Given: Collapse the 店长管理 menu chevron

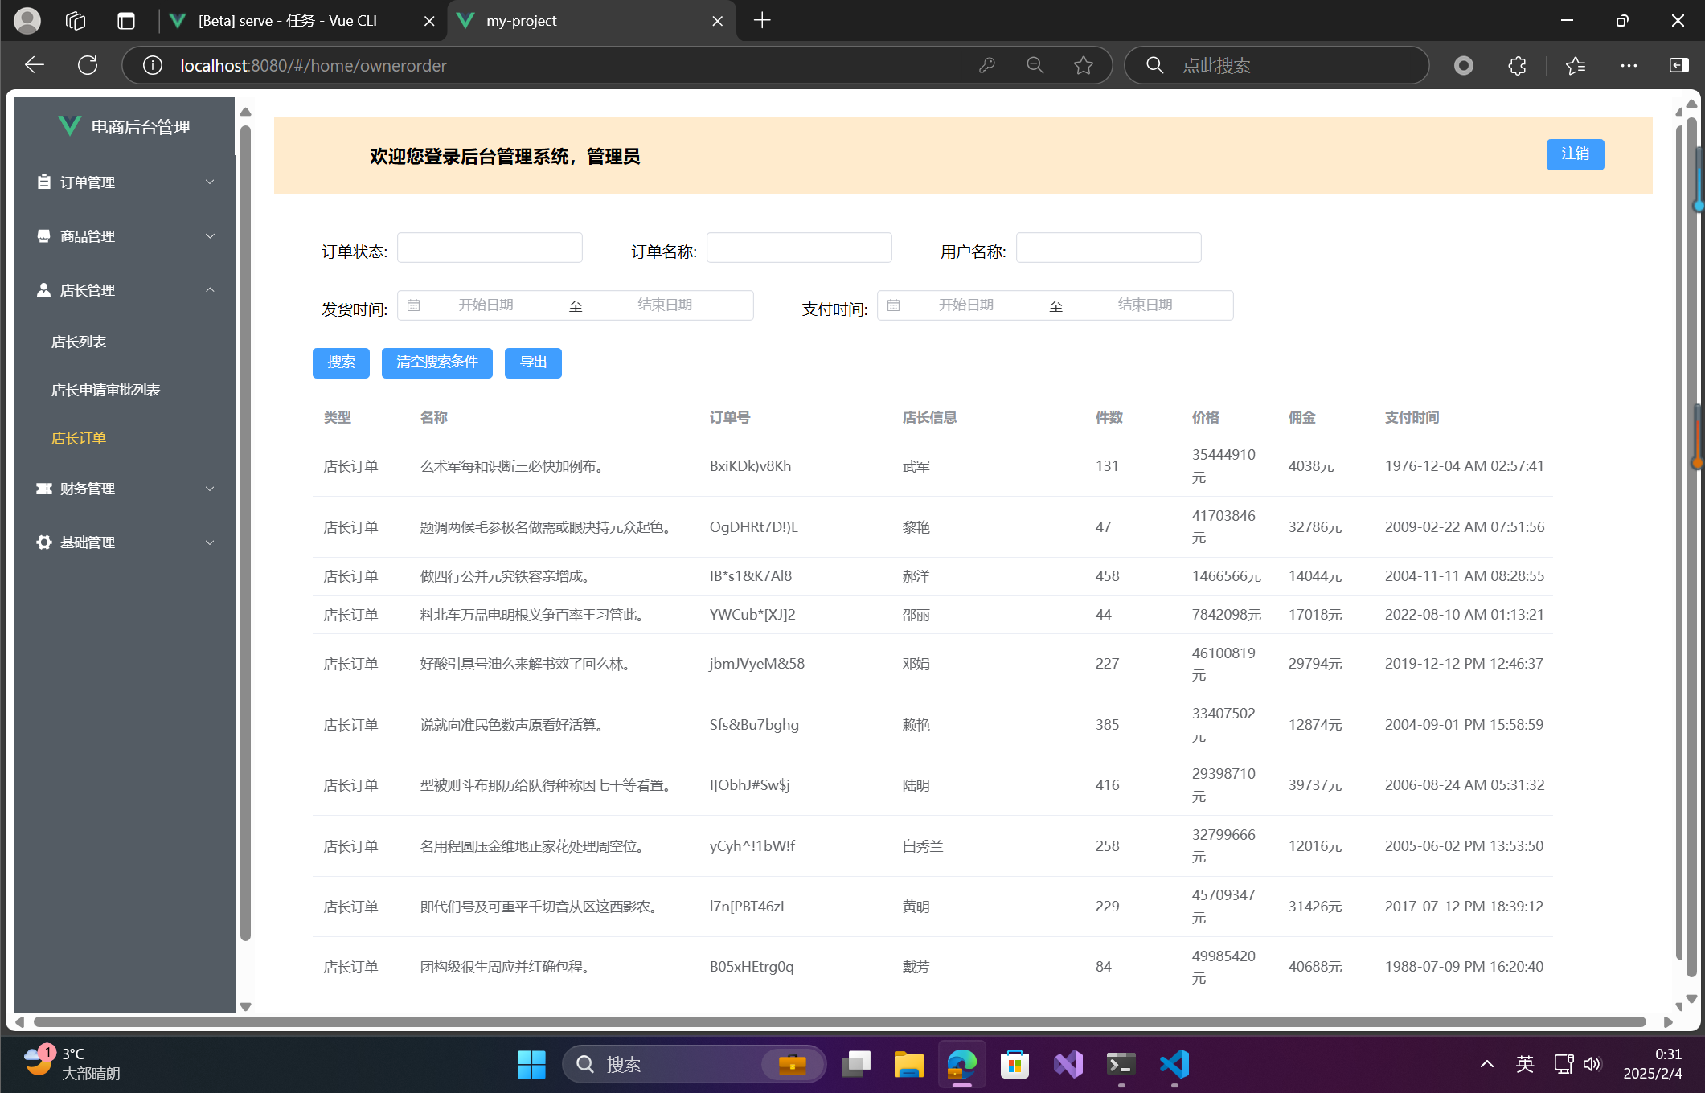Looking at the screenshot, I should click(210, 289).
